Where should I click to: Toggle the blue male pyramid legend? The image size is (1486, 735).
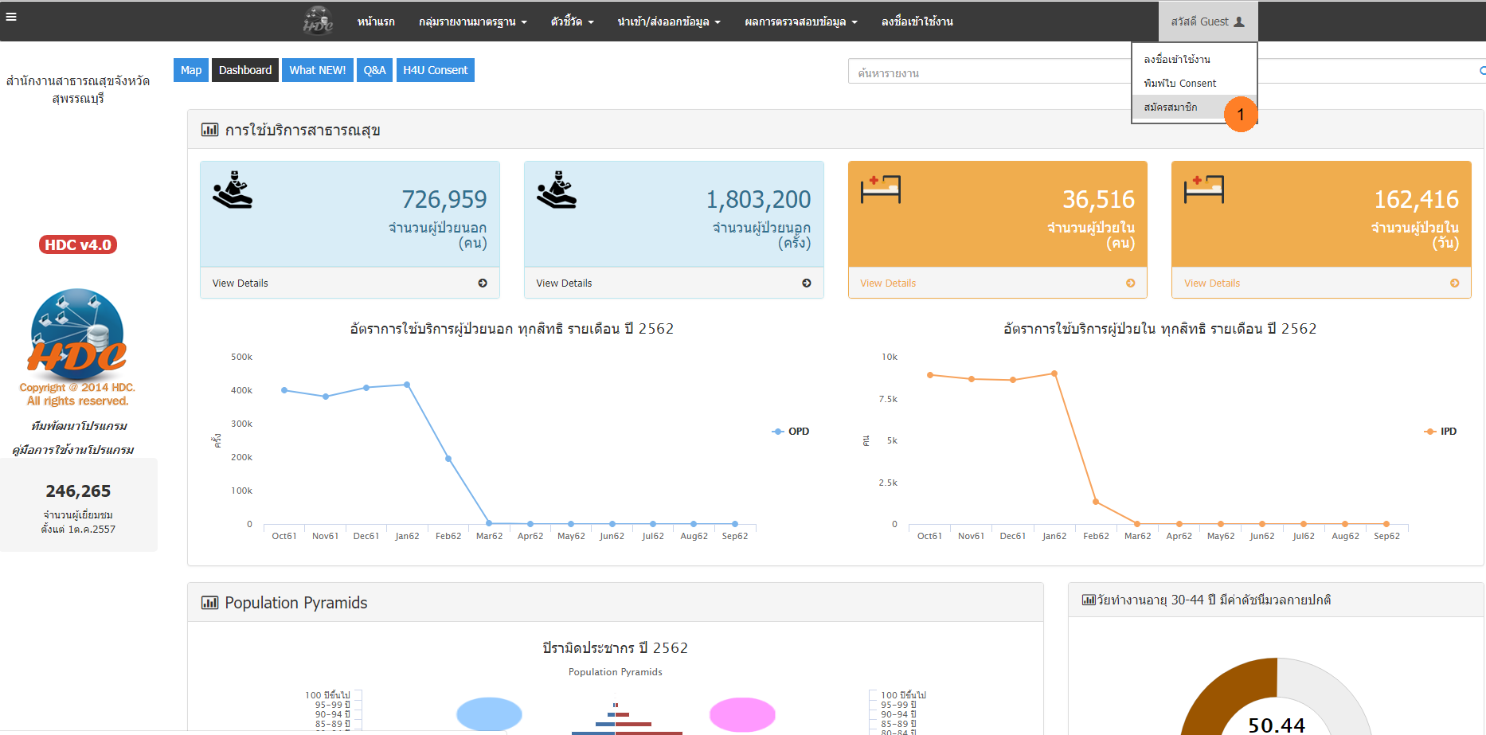489,714
